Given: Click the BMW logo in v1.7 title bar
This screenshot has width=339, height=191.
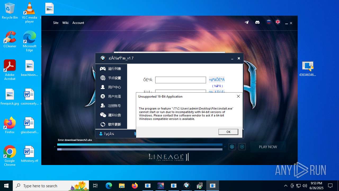Looking at the screenshot, I should [x=103, y=58].
